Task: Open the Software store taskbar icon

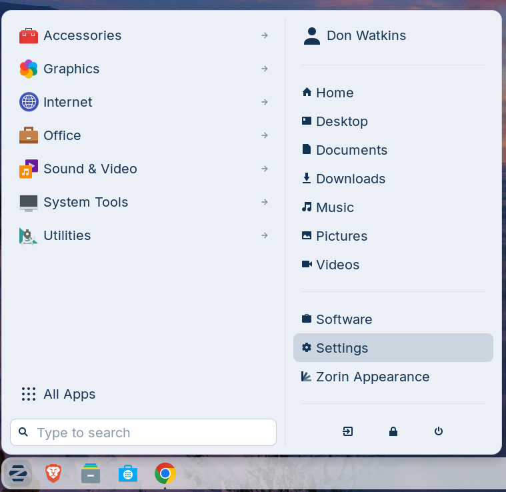Action: (x=128, y=473)
